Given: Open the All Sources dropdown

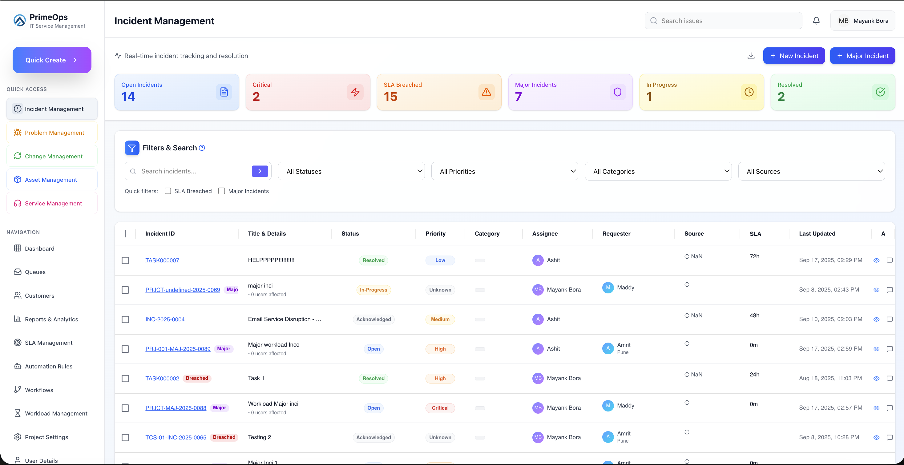Looking at the screenshot, I should (811, 171).
